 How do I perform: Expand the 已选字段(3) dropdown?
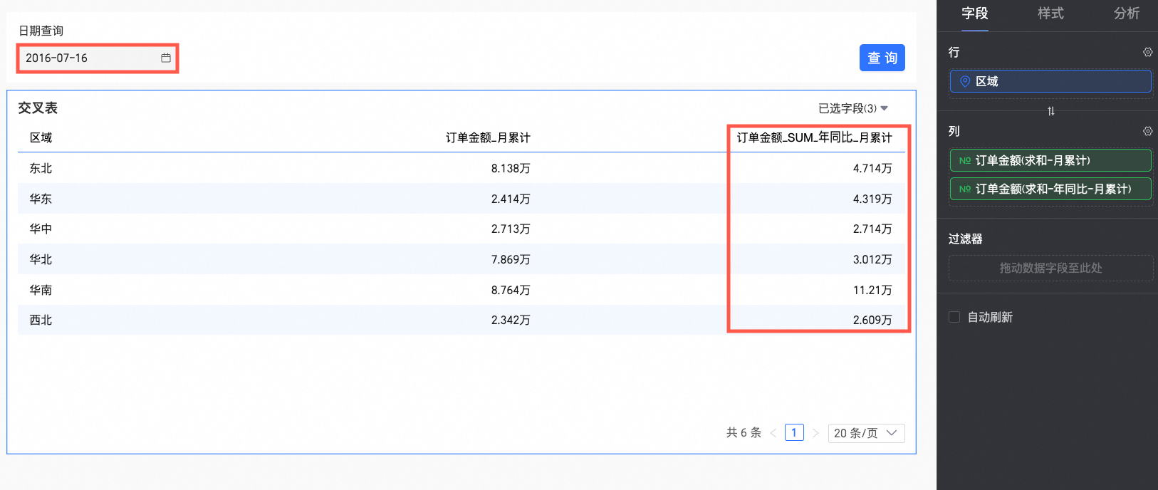pos(853,108)
